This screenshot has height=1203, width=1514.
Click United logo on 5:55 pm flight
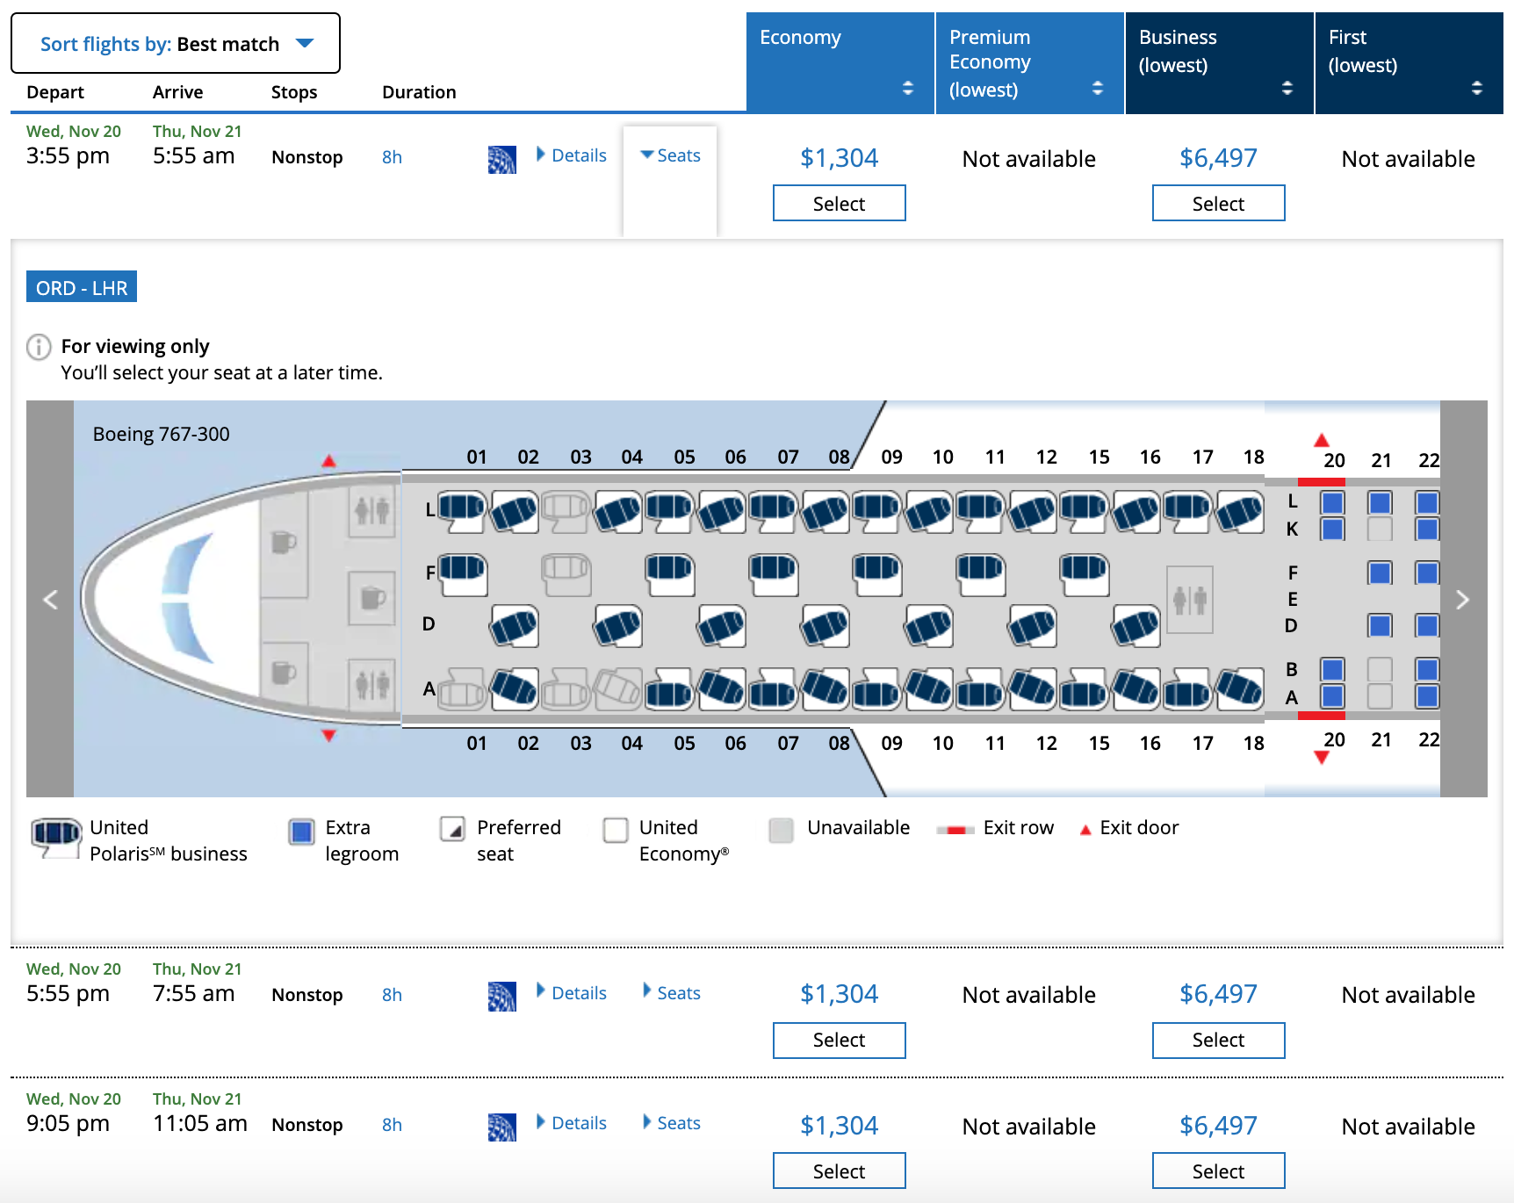click(x=501, y=997)
